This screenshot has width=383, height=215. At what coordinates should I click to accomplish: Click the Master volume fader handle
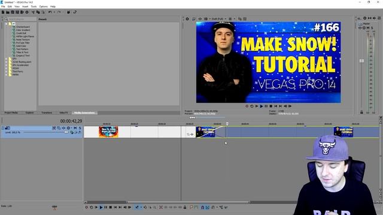pyautogui.click(x=361, y=61)
